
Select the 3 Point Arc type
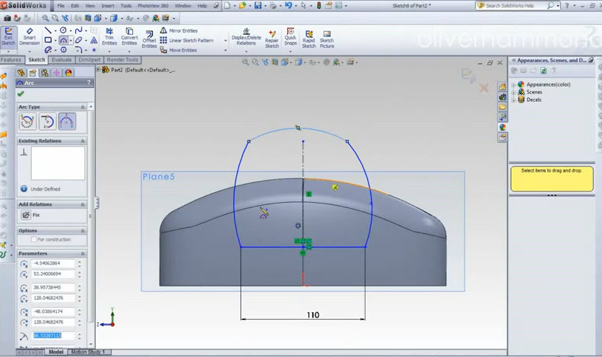tap(67, 121)
